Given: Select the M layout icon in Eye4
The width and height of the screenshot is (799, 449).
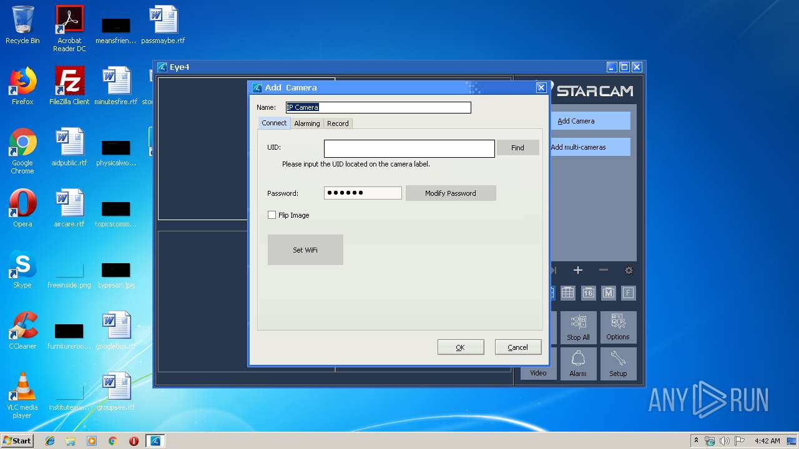Looking at the screenshot, I should [609, 292].
